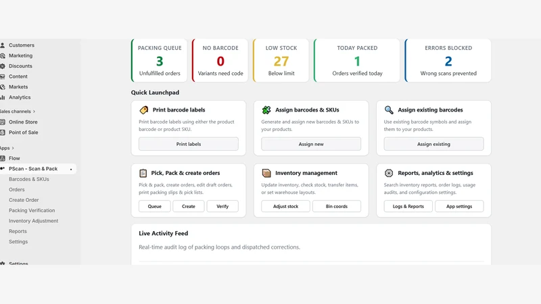Open the Errors Blocked stat card
Screen dimensions: 541x304
click(x=448, y=60)
